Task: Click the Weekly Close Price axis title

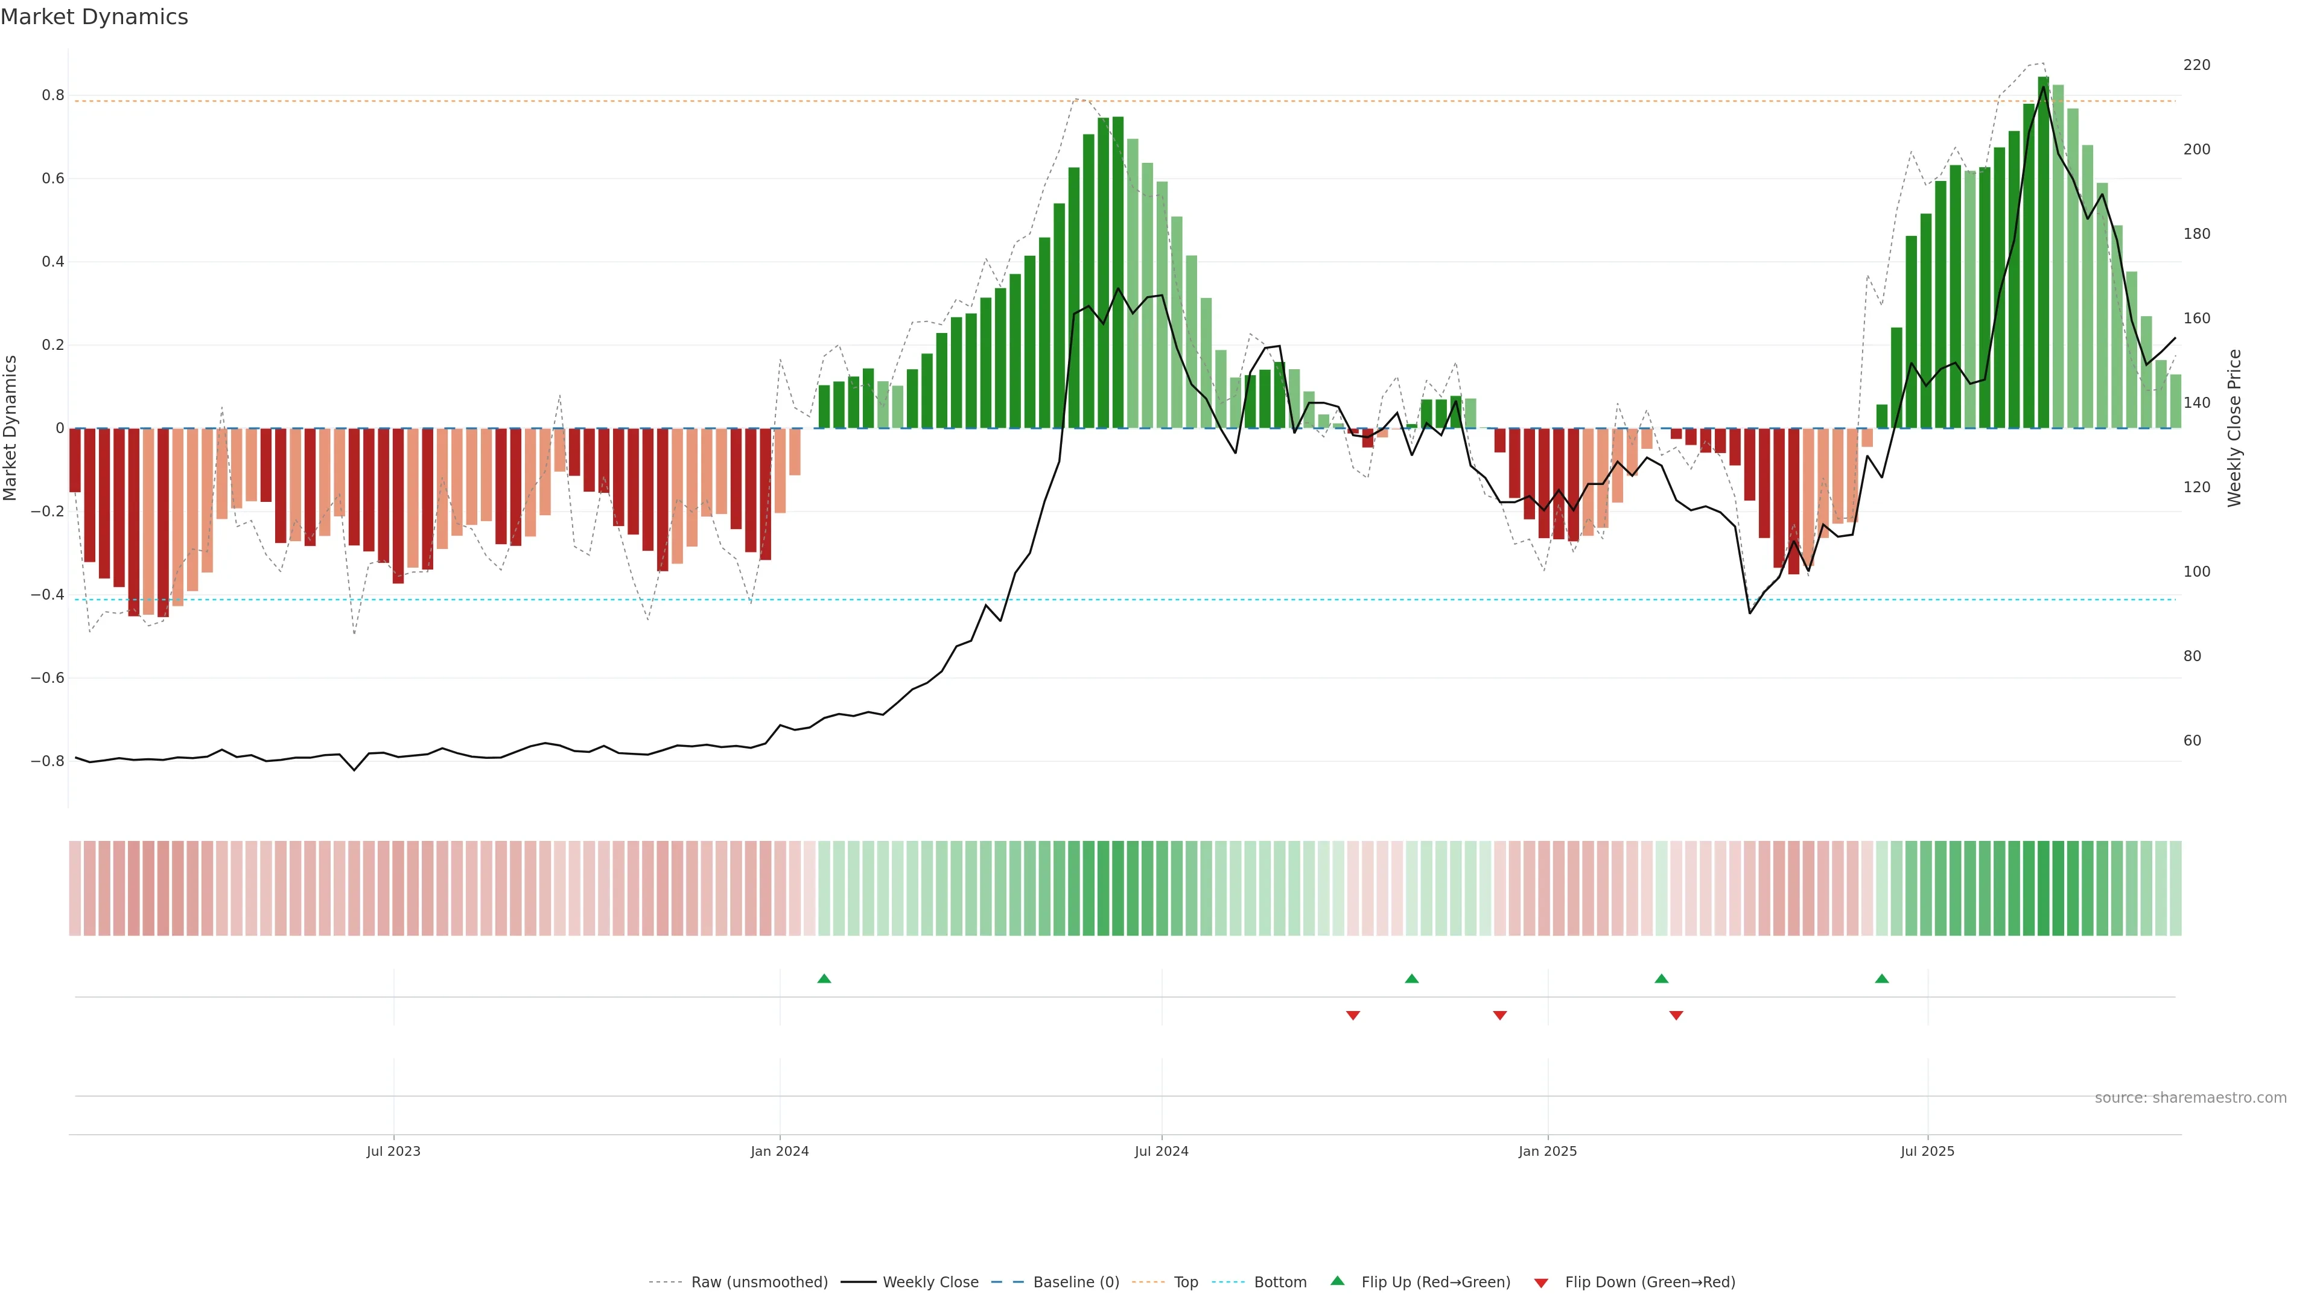Action: tap(2234, 428)
